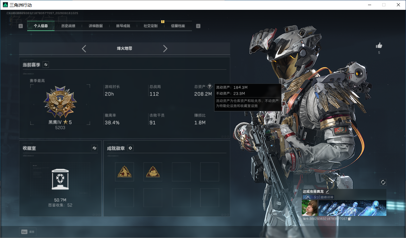Image resolution: width=406 pixels, height=238 pixels.
Task: Select the second gold achievement badge
Action: click(x=153, y=172)
